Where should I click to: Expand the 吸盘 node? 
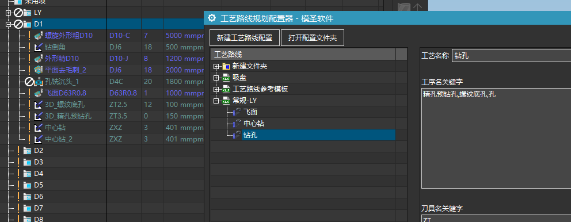click(216, 78)
